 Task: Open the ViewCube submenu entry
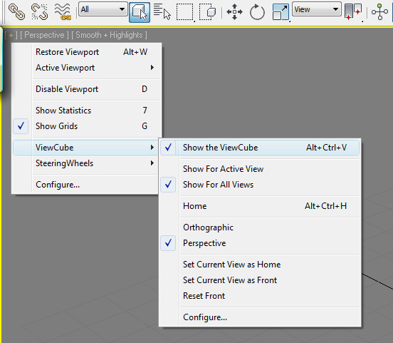click(85, 148)
